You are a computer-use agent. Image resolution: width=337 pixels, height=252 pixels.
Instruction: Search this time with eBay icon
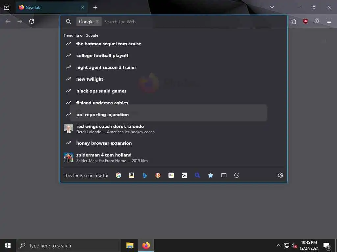(171, 175)
